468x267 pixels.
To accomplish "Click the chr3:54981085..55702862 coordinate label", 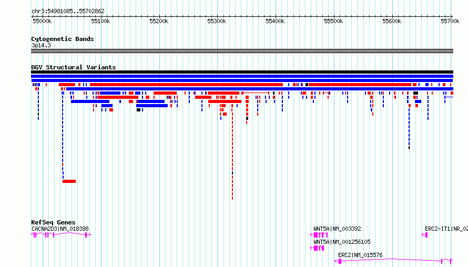I will (x=68, y=11).
